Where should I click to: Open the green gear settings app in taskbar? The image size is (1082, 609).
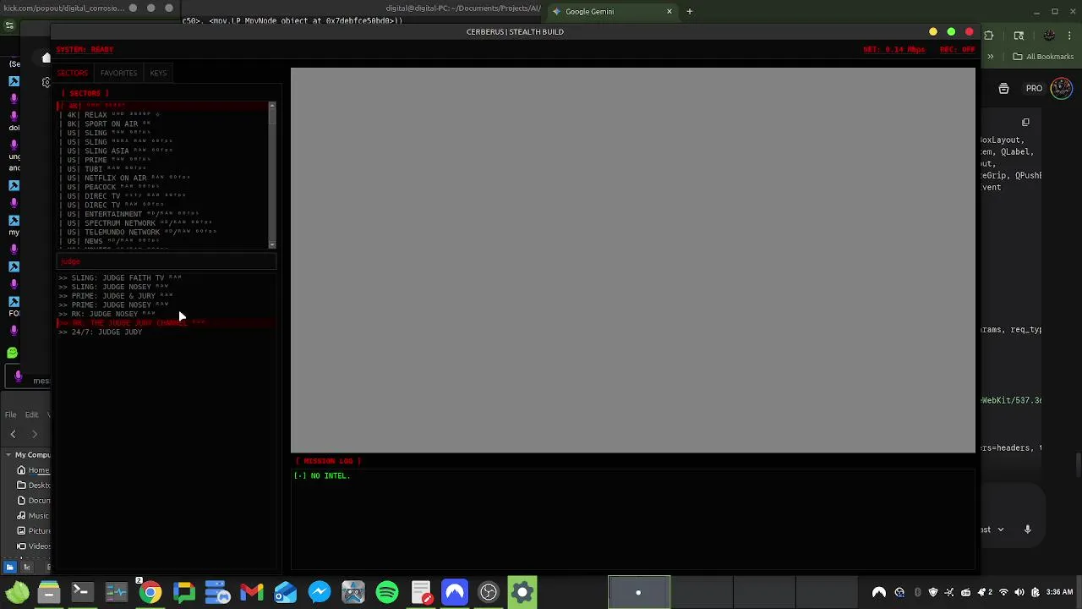pos(522,592)
